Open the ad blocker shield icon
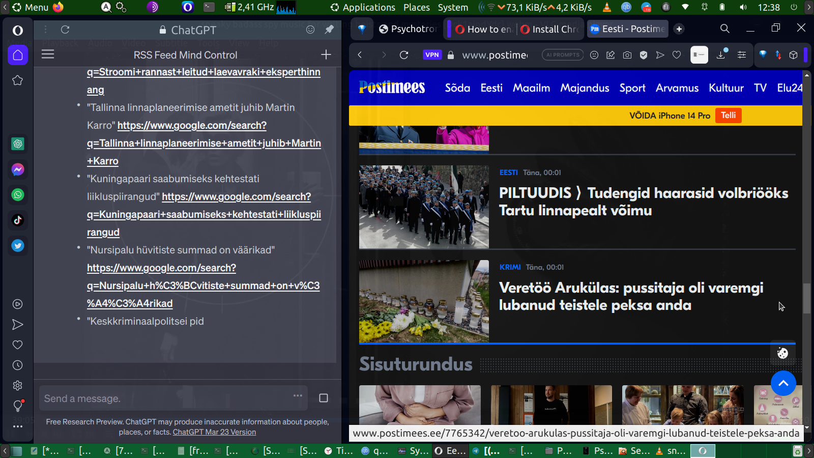This screenshot has height=458, width=814. click(x=644, y=55)
